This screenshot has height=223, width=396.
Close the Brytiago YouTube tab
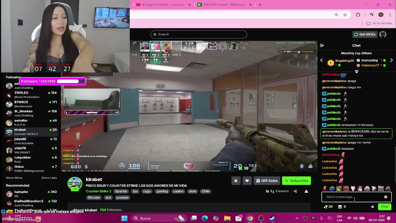click(189, 5)
